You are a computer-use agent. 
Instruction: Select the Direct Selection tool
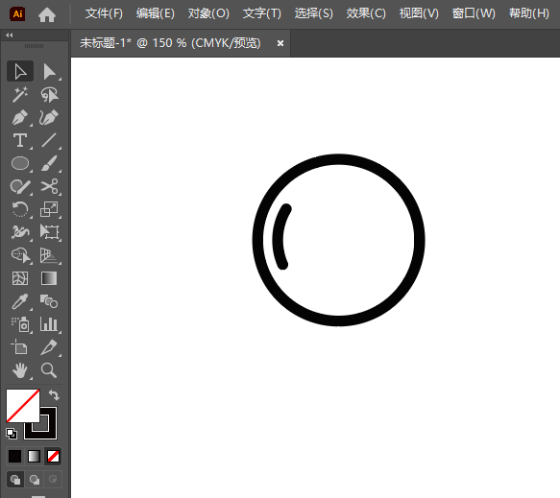click(49, 71)
